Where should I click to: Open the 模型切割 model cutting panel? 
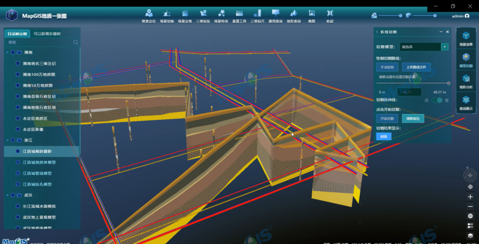pos(466,60)
